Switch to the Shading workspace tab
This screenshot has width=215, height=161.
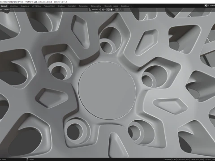click(x=61, y=6)
